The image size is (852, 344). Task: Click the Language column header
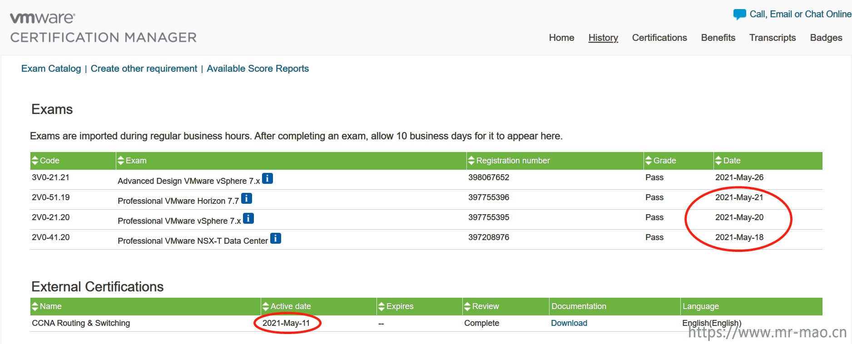[x=700, y=306]
